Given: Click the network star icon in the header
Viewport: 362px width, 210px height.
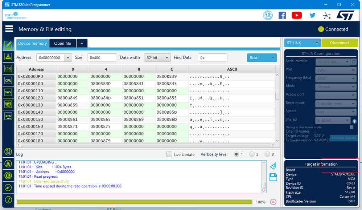Looking at the screenshot, I should (327, 16).
